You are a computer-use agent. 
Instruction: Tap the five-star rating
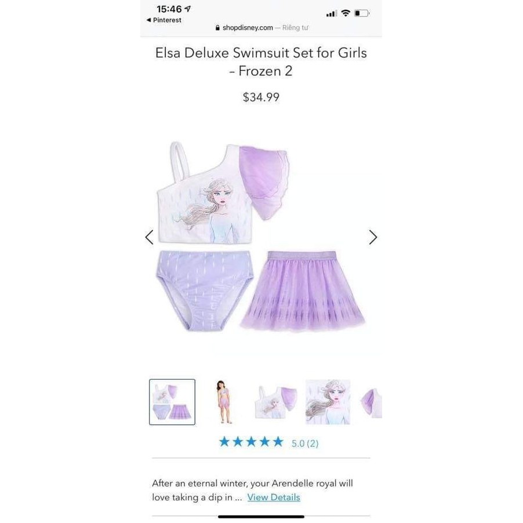(x=251, y=442)
